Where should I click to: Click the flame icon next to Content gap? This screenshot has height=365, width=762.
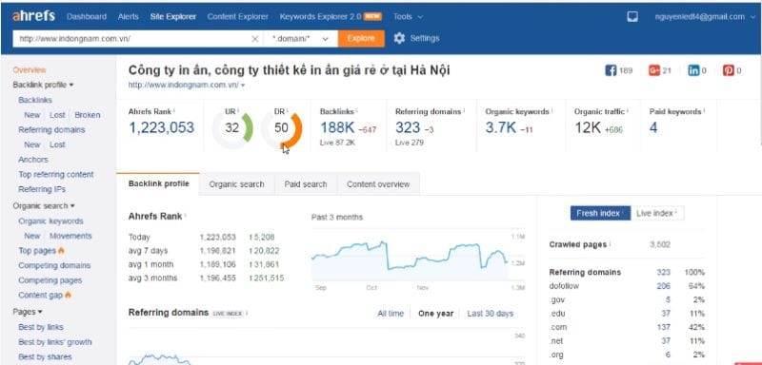68,295
